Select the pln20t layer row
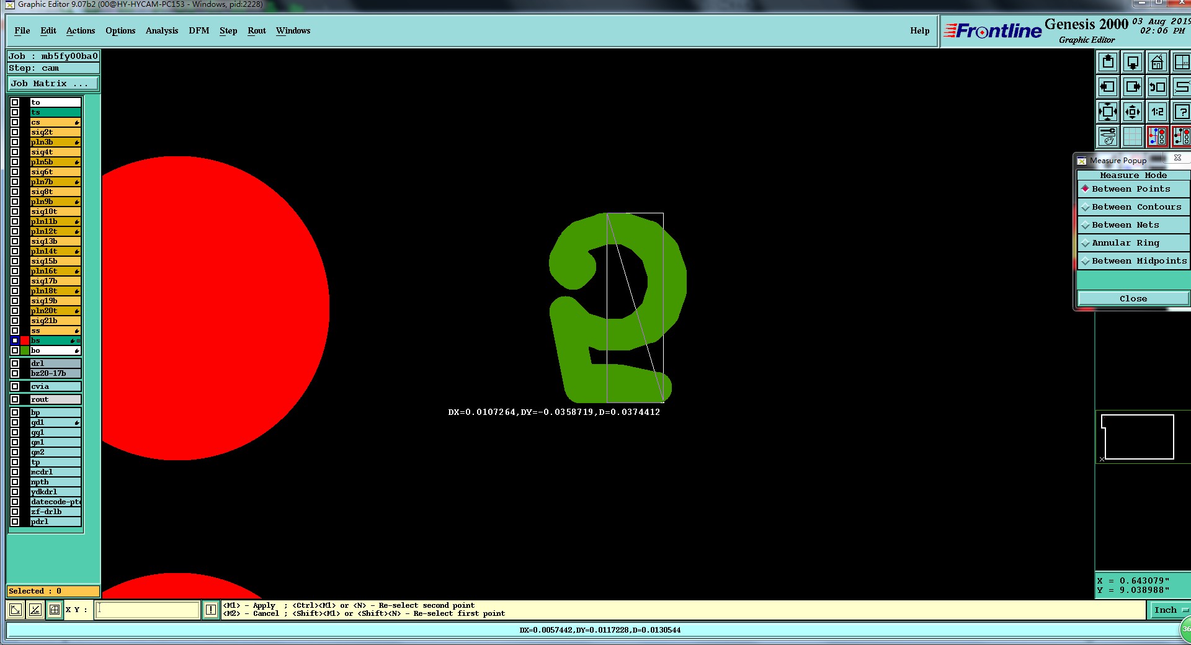Image resolution: width=1191 pixels, height=645 pixels. click(x=55, y=311)
